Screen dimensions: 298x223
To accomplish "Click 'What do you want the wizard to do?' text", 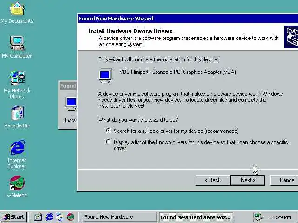I will click(x=138, y=120).
